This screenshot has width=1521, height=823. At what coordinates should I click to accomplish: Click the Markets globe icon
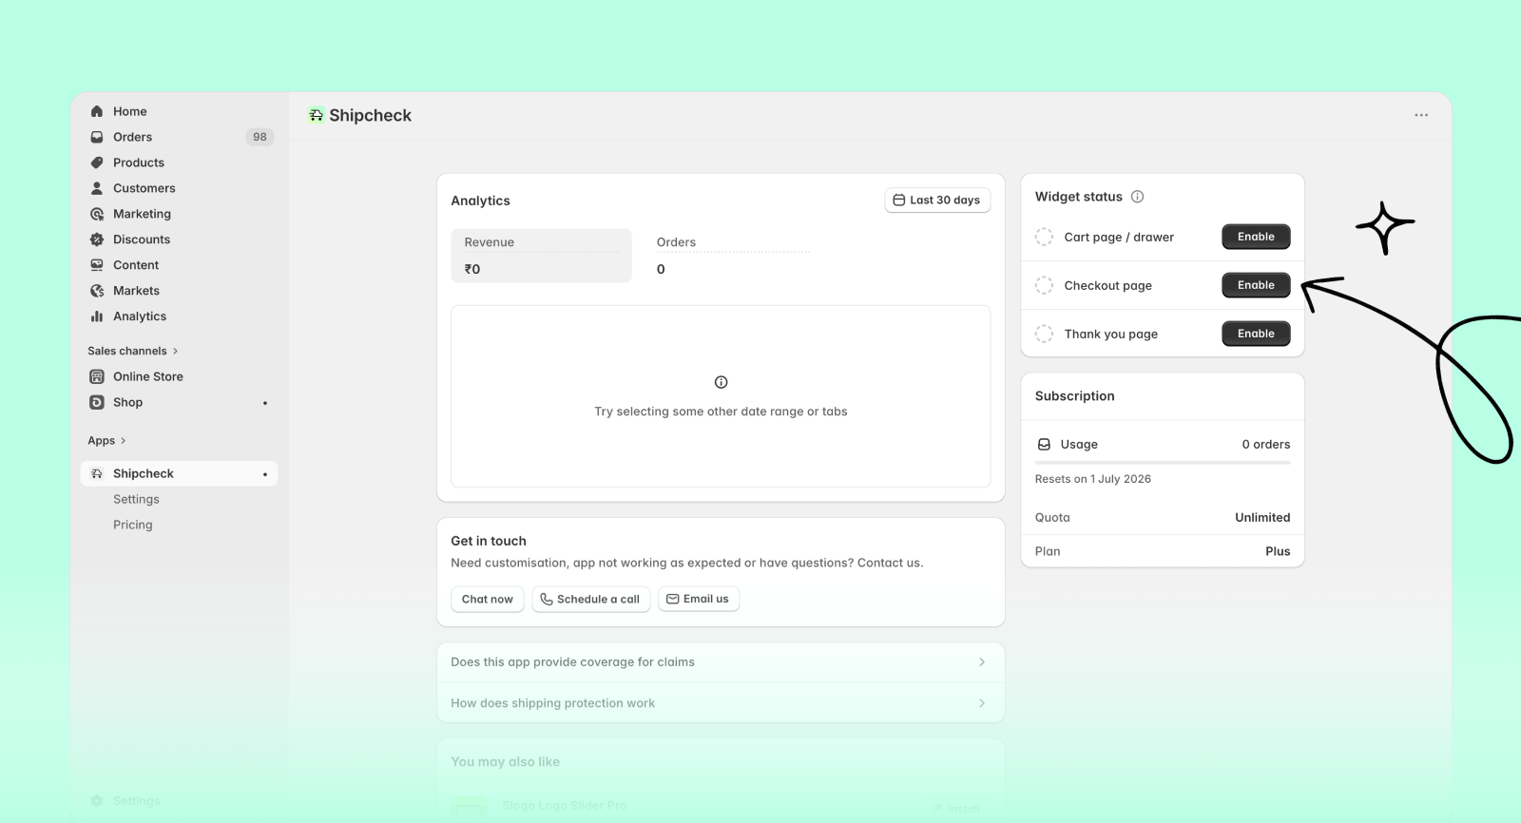tap(97, 291)
